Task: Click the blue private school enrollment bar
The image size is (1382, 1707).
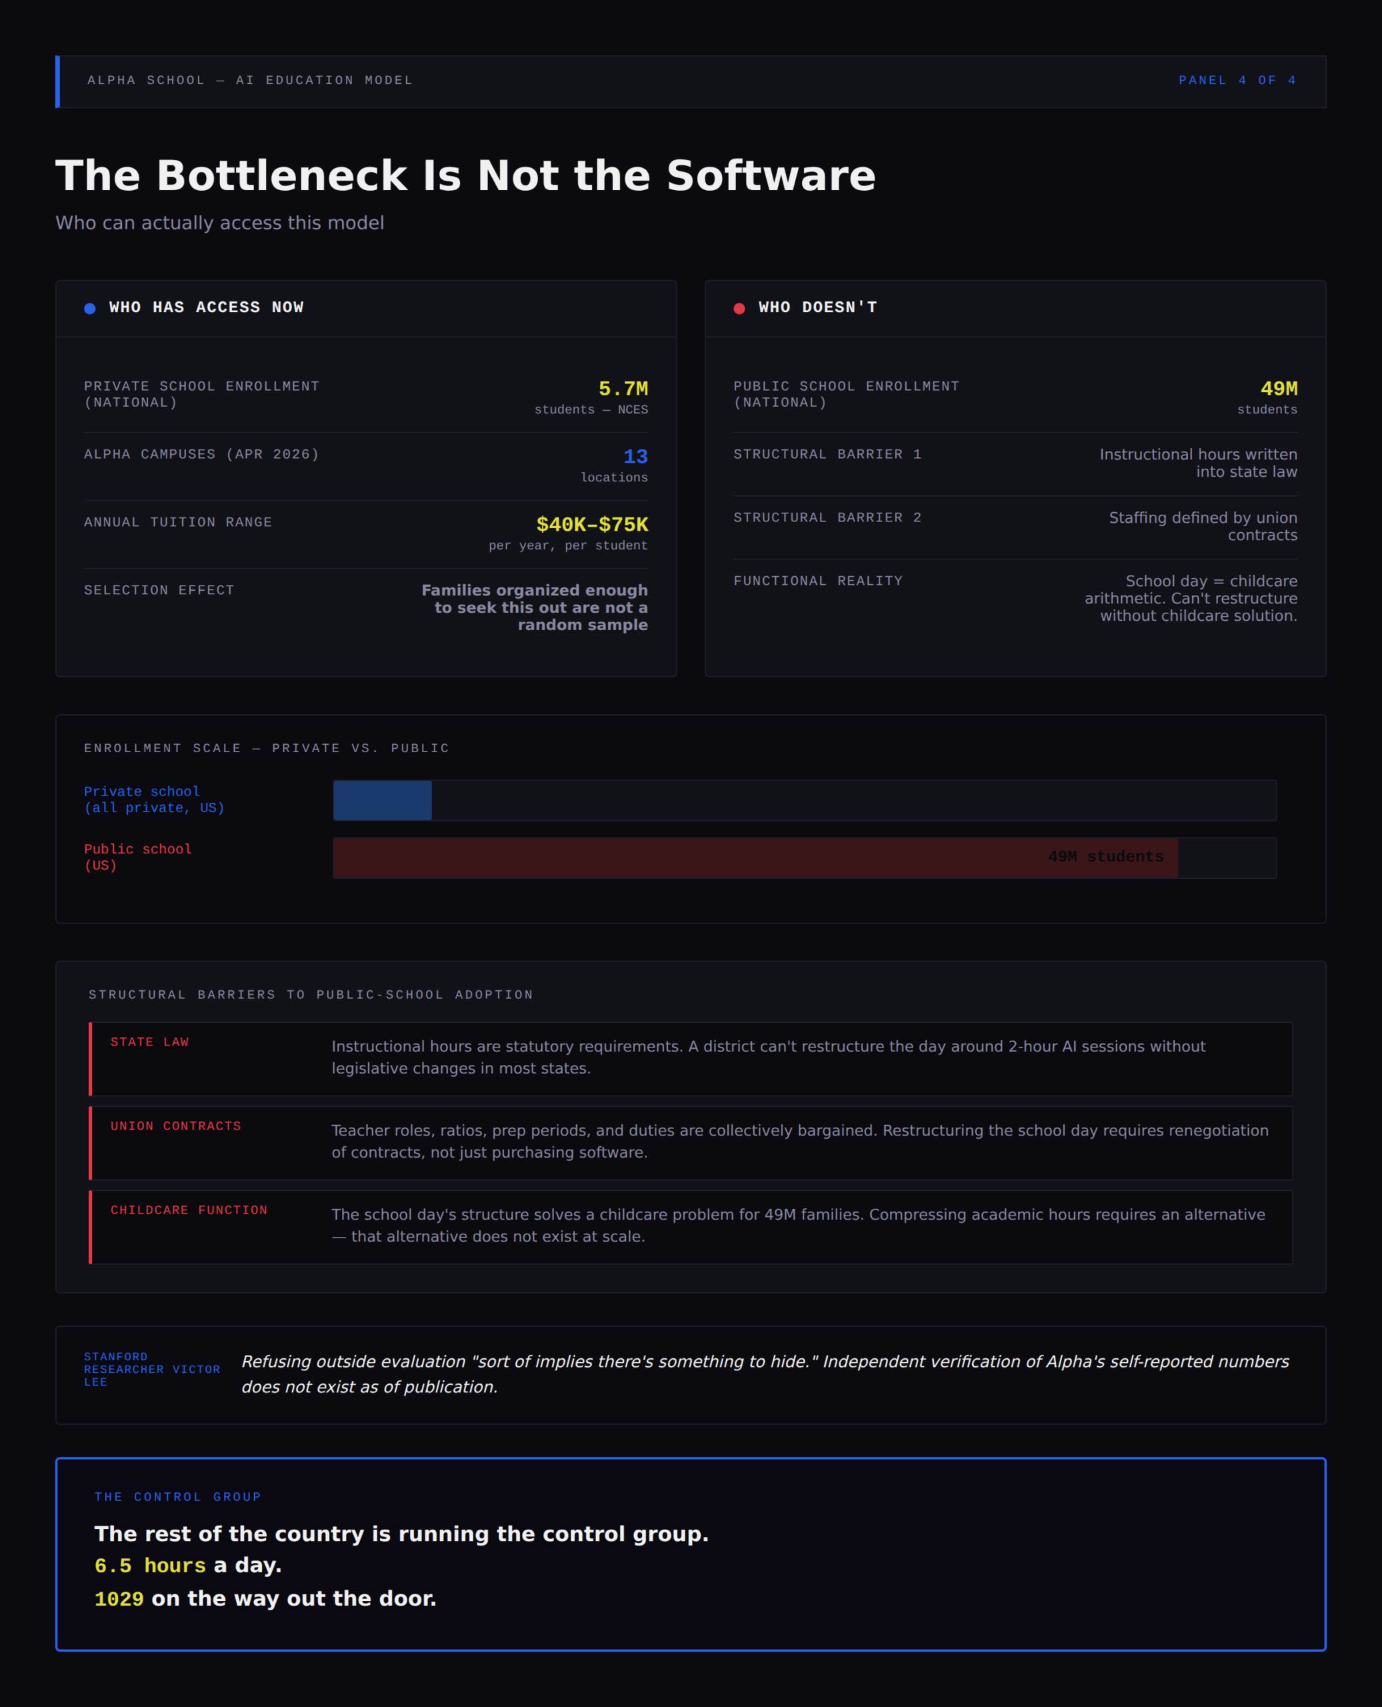Action: (x=382, y=800)
